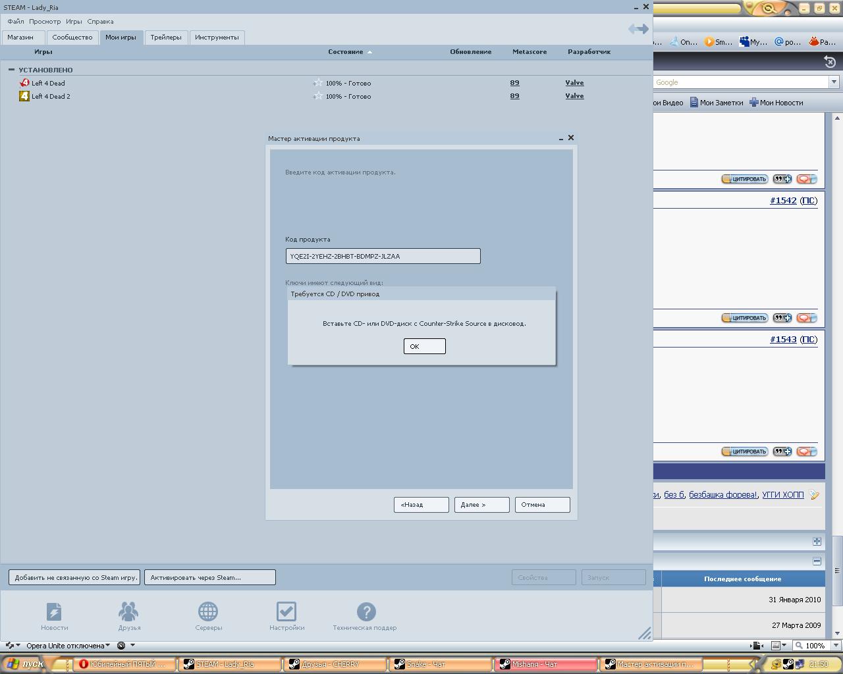Switch to the Трейлеры tab
Image resolution: width=843 pixels, height=674 pixels.
point(166,38)
